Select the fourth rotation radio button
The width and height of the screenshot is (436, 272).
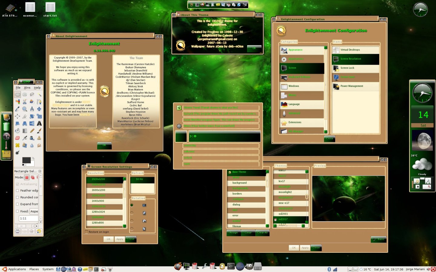[132, 229]
